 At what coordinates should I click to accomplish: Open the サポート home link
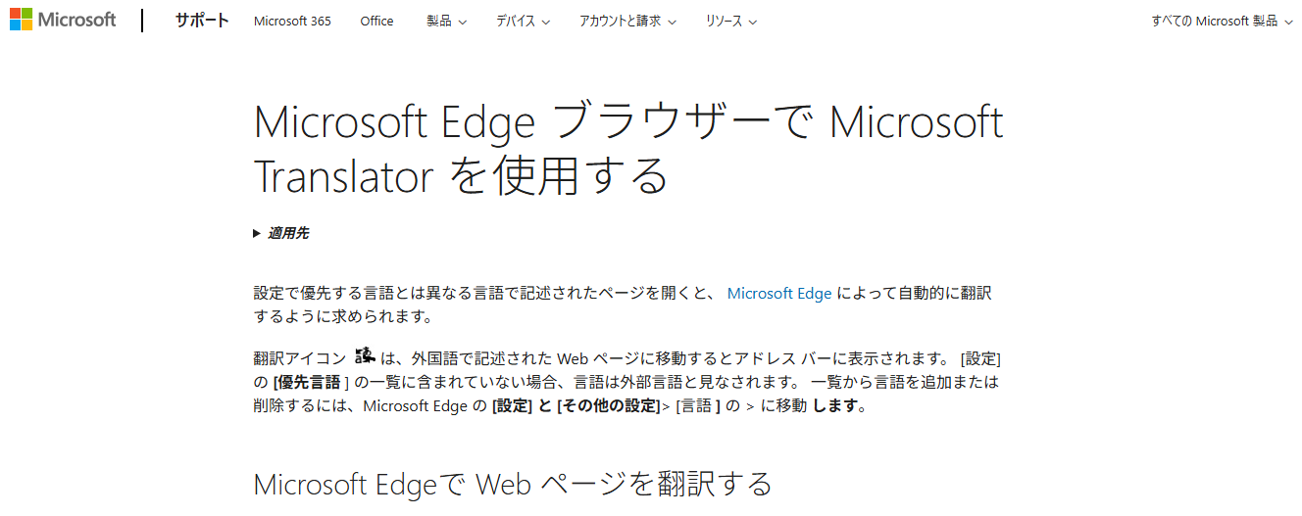coord(202,21)
